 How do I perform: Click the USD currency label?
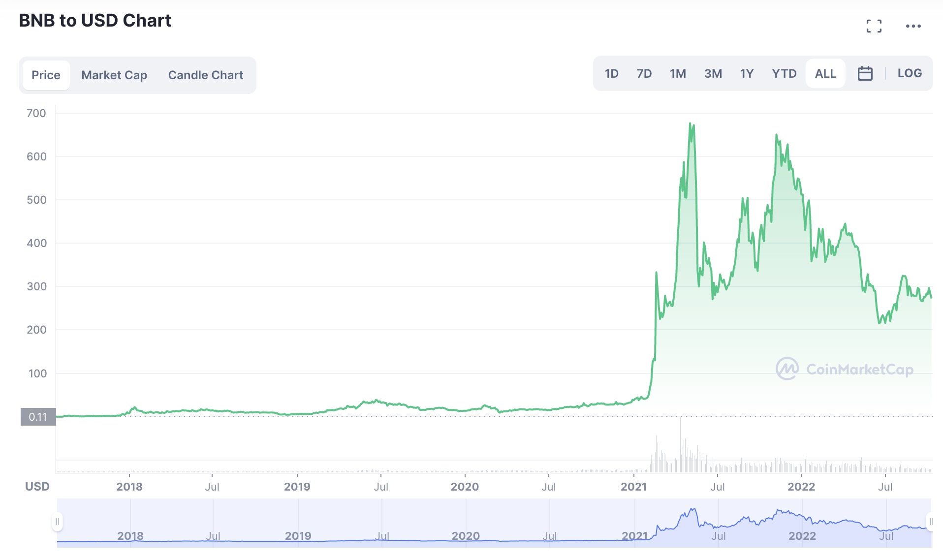(37, 487)
